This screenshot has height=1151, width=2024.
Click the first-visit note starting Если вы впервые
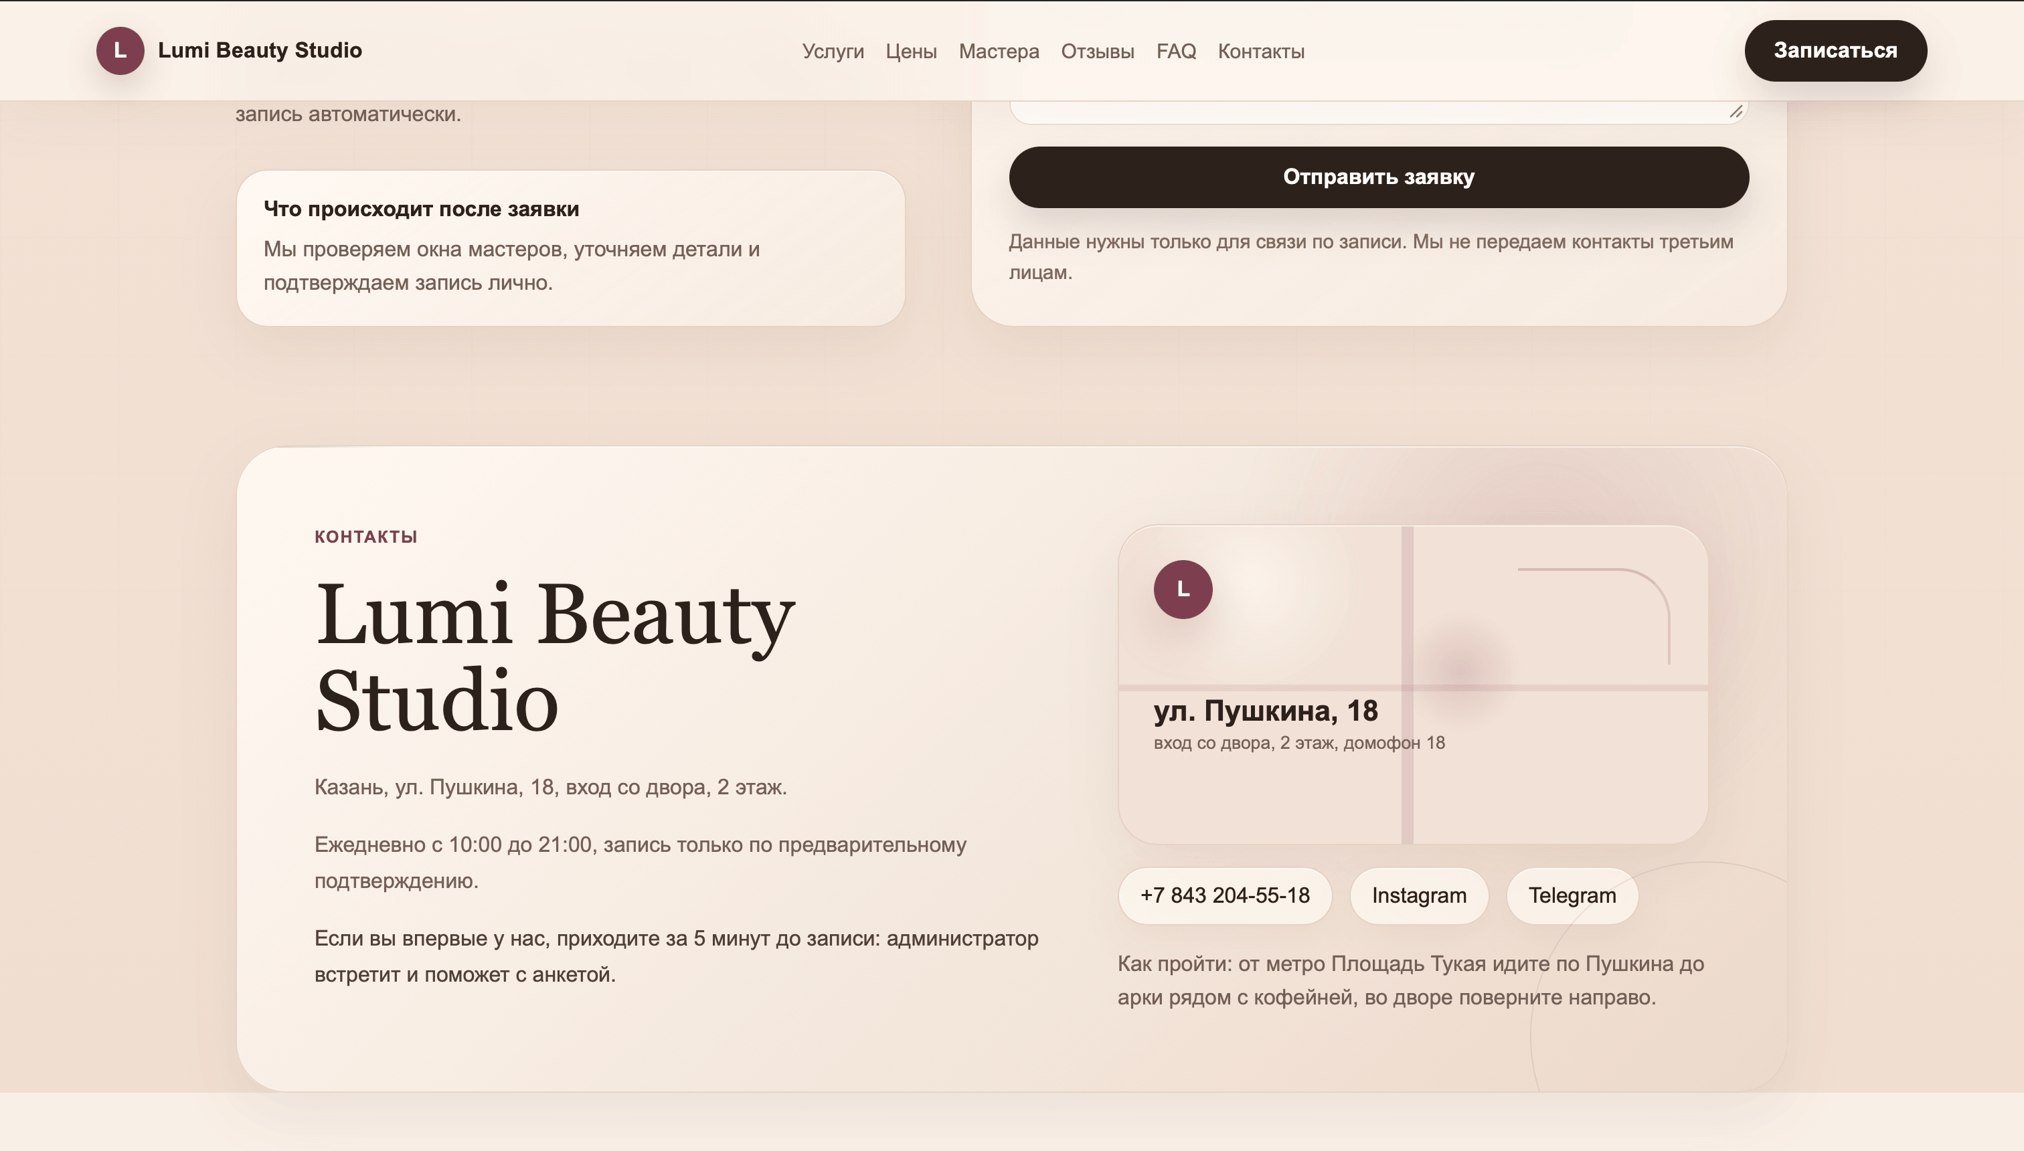(677, 956)
